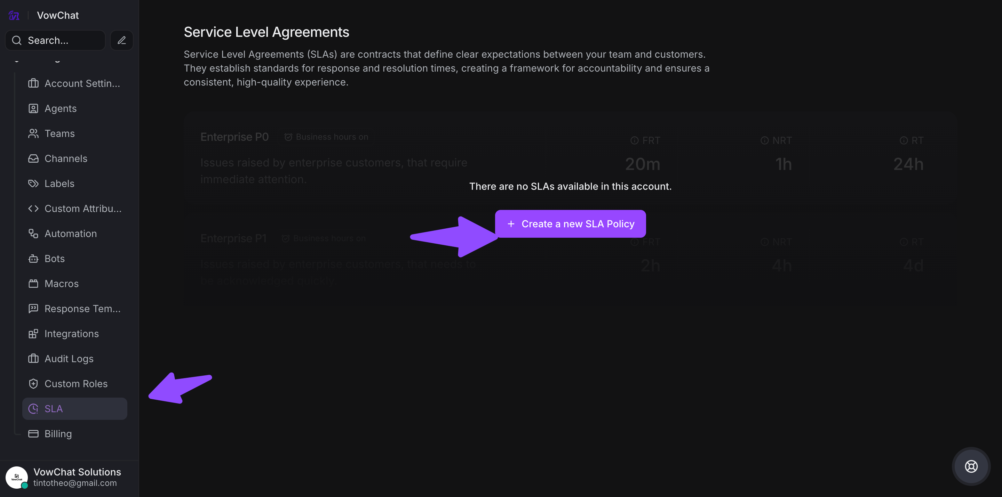Open Audit Logs

(69, 359)
